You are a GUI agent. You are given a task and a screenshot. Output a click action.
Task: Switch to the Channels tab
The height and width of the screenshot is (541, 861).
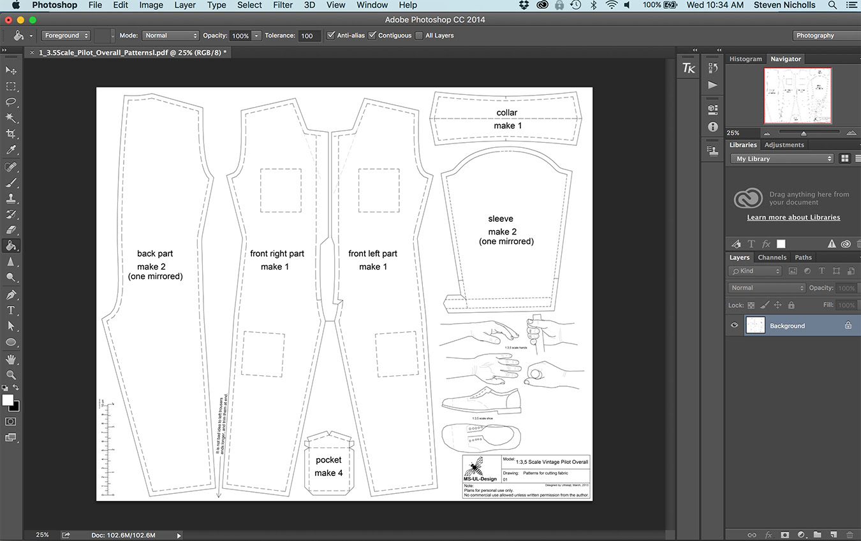(x=772, y=257)
